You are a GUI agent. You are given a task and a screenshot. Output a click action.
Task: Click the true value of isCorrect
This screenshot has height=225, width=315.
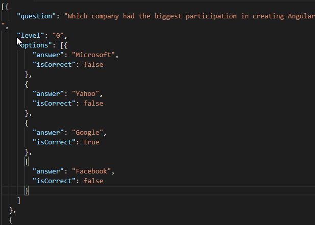pos(91,142)
